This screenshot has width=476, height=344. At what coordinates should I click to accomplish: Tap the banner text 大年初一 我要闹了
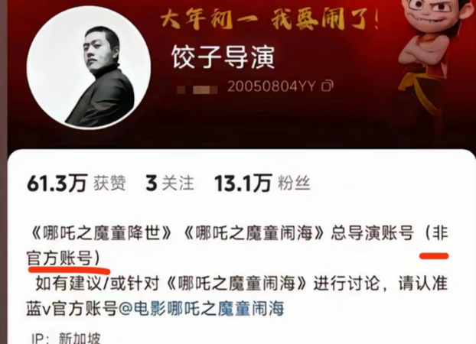tap(269, 20)
